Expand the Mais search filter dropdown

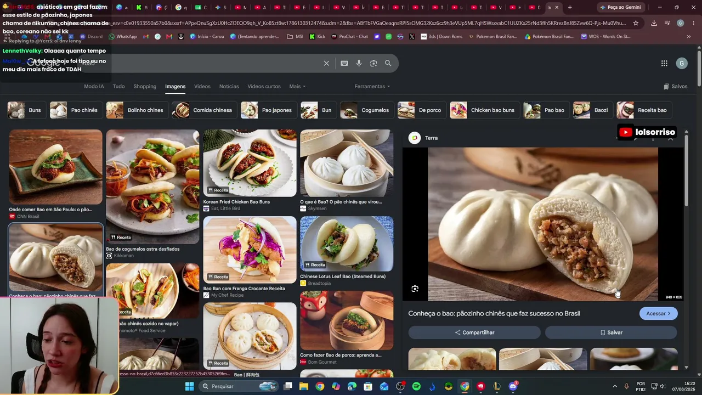[297, 86]
